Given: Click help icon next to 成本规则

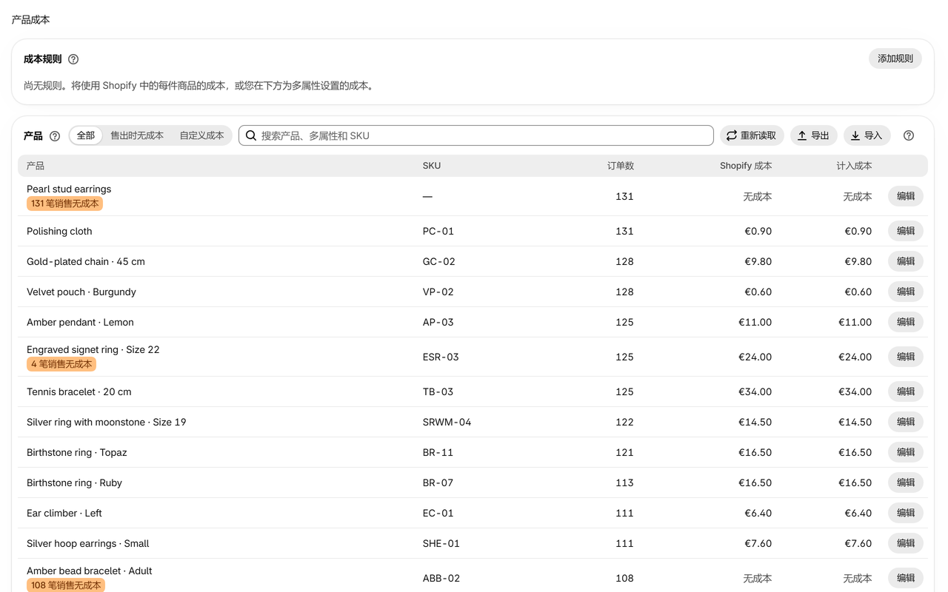Looking at the screenshot, I should pos(73,59).
